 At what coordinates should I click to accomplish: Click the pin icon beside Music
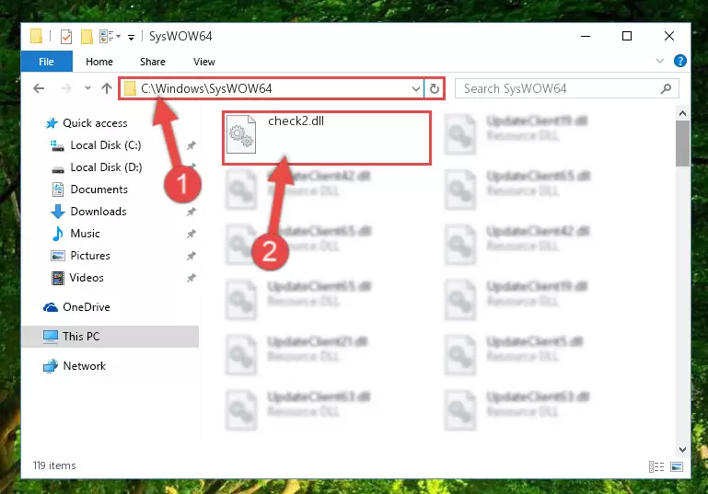192,234
